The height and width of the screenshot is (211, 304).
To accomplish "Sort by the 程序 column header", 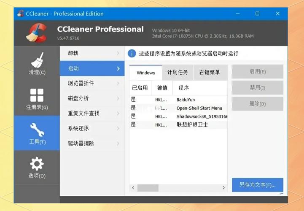I will point(200,88).
